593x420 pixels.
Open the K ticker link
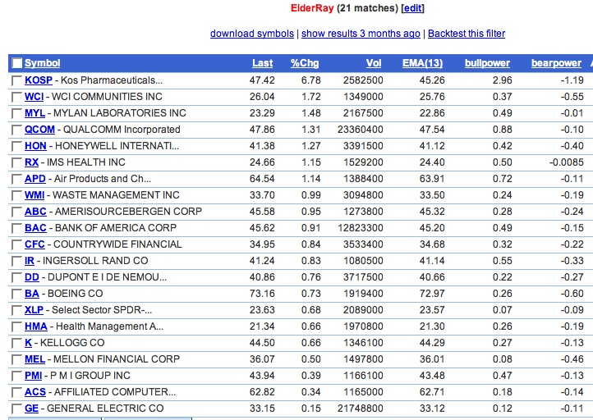[x=29, y=343]
